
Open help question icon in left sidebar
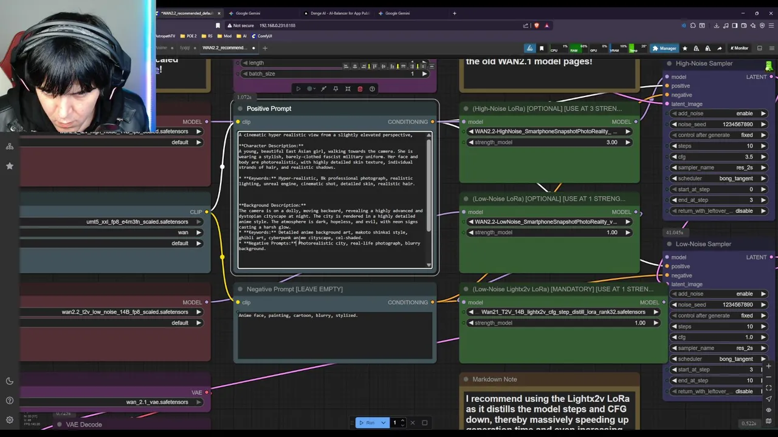click(x=10, y=401)
